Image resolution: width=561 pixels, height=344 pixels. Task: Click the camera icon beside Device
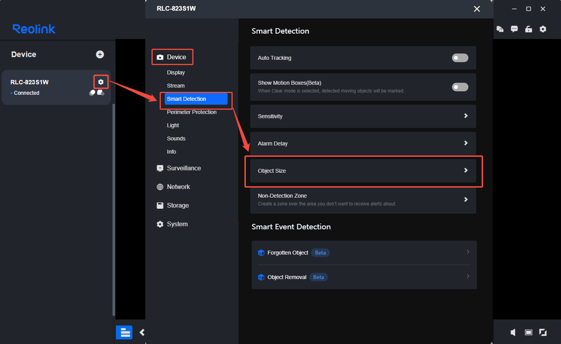click(160, 57)
